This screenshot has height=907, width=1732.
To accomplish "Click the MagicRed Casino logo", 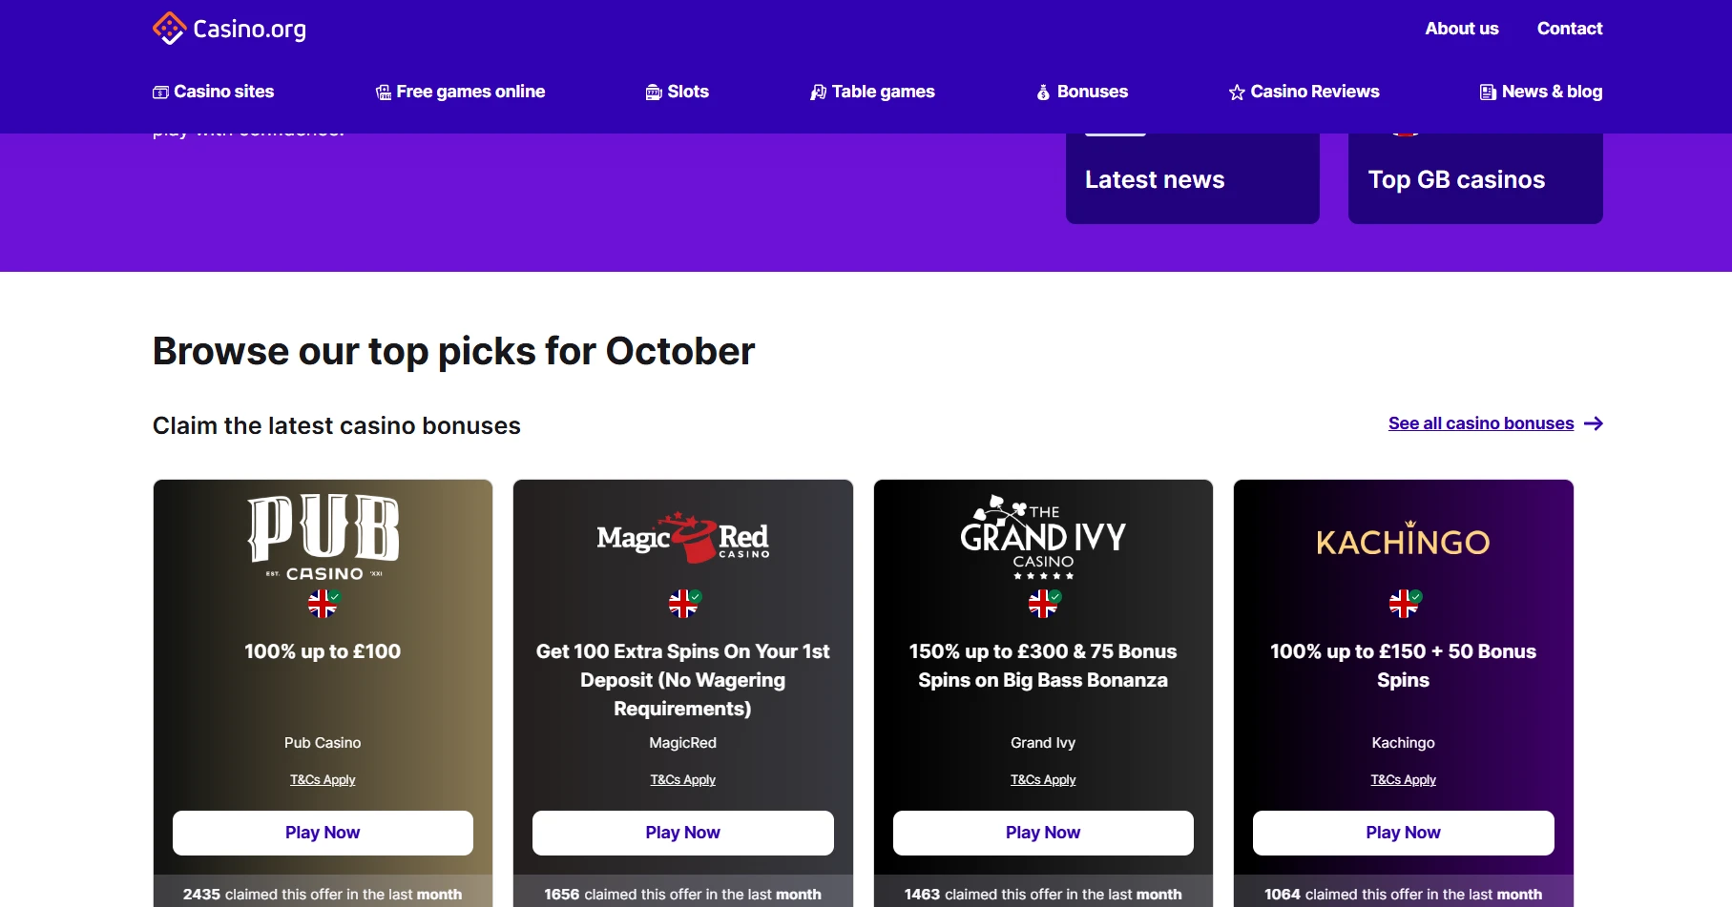I will pyautogui.click(x=682, y=537).
